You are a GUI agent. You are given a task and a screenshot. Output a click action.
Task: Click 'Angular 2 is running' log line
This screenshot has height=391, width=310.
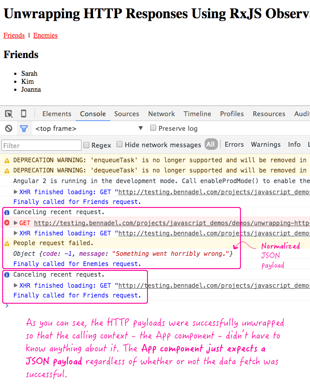[162, 181]
